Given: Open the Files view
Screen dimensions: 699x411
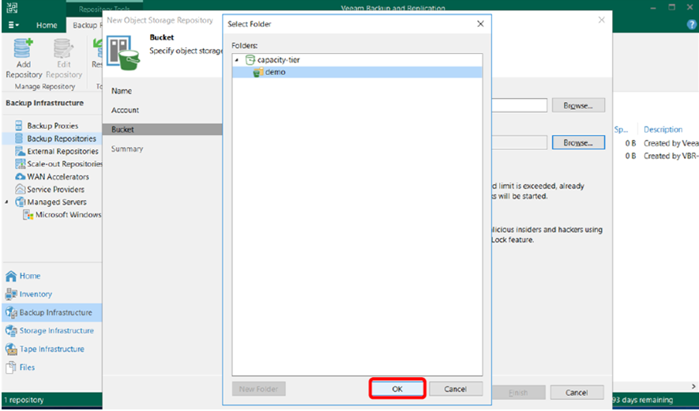Looking at the screenshot, I should coord(27,368).
